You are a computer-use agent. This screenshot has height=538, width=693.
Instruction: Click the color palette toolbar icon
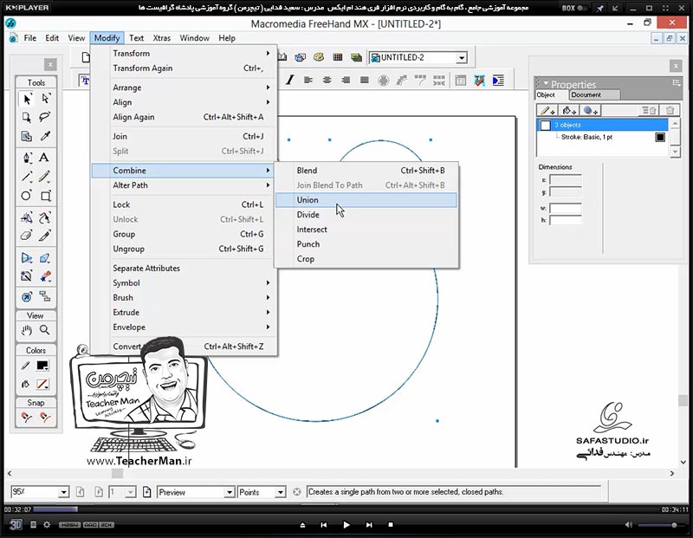[319, 57]
